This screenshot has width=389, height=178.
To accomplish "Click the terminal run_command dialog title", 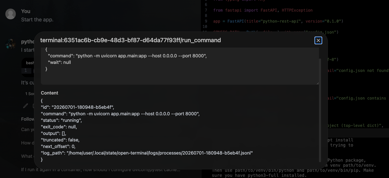I will 131,40.
